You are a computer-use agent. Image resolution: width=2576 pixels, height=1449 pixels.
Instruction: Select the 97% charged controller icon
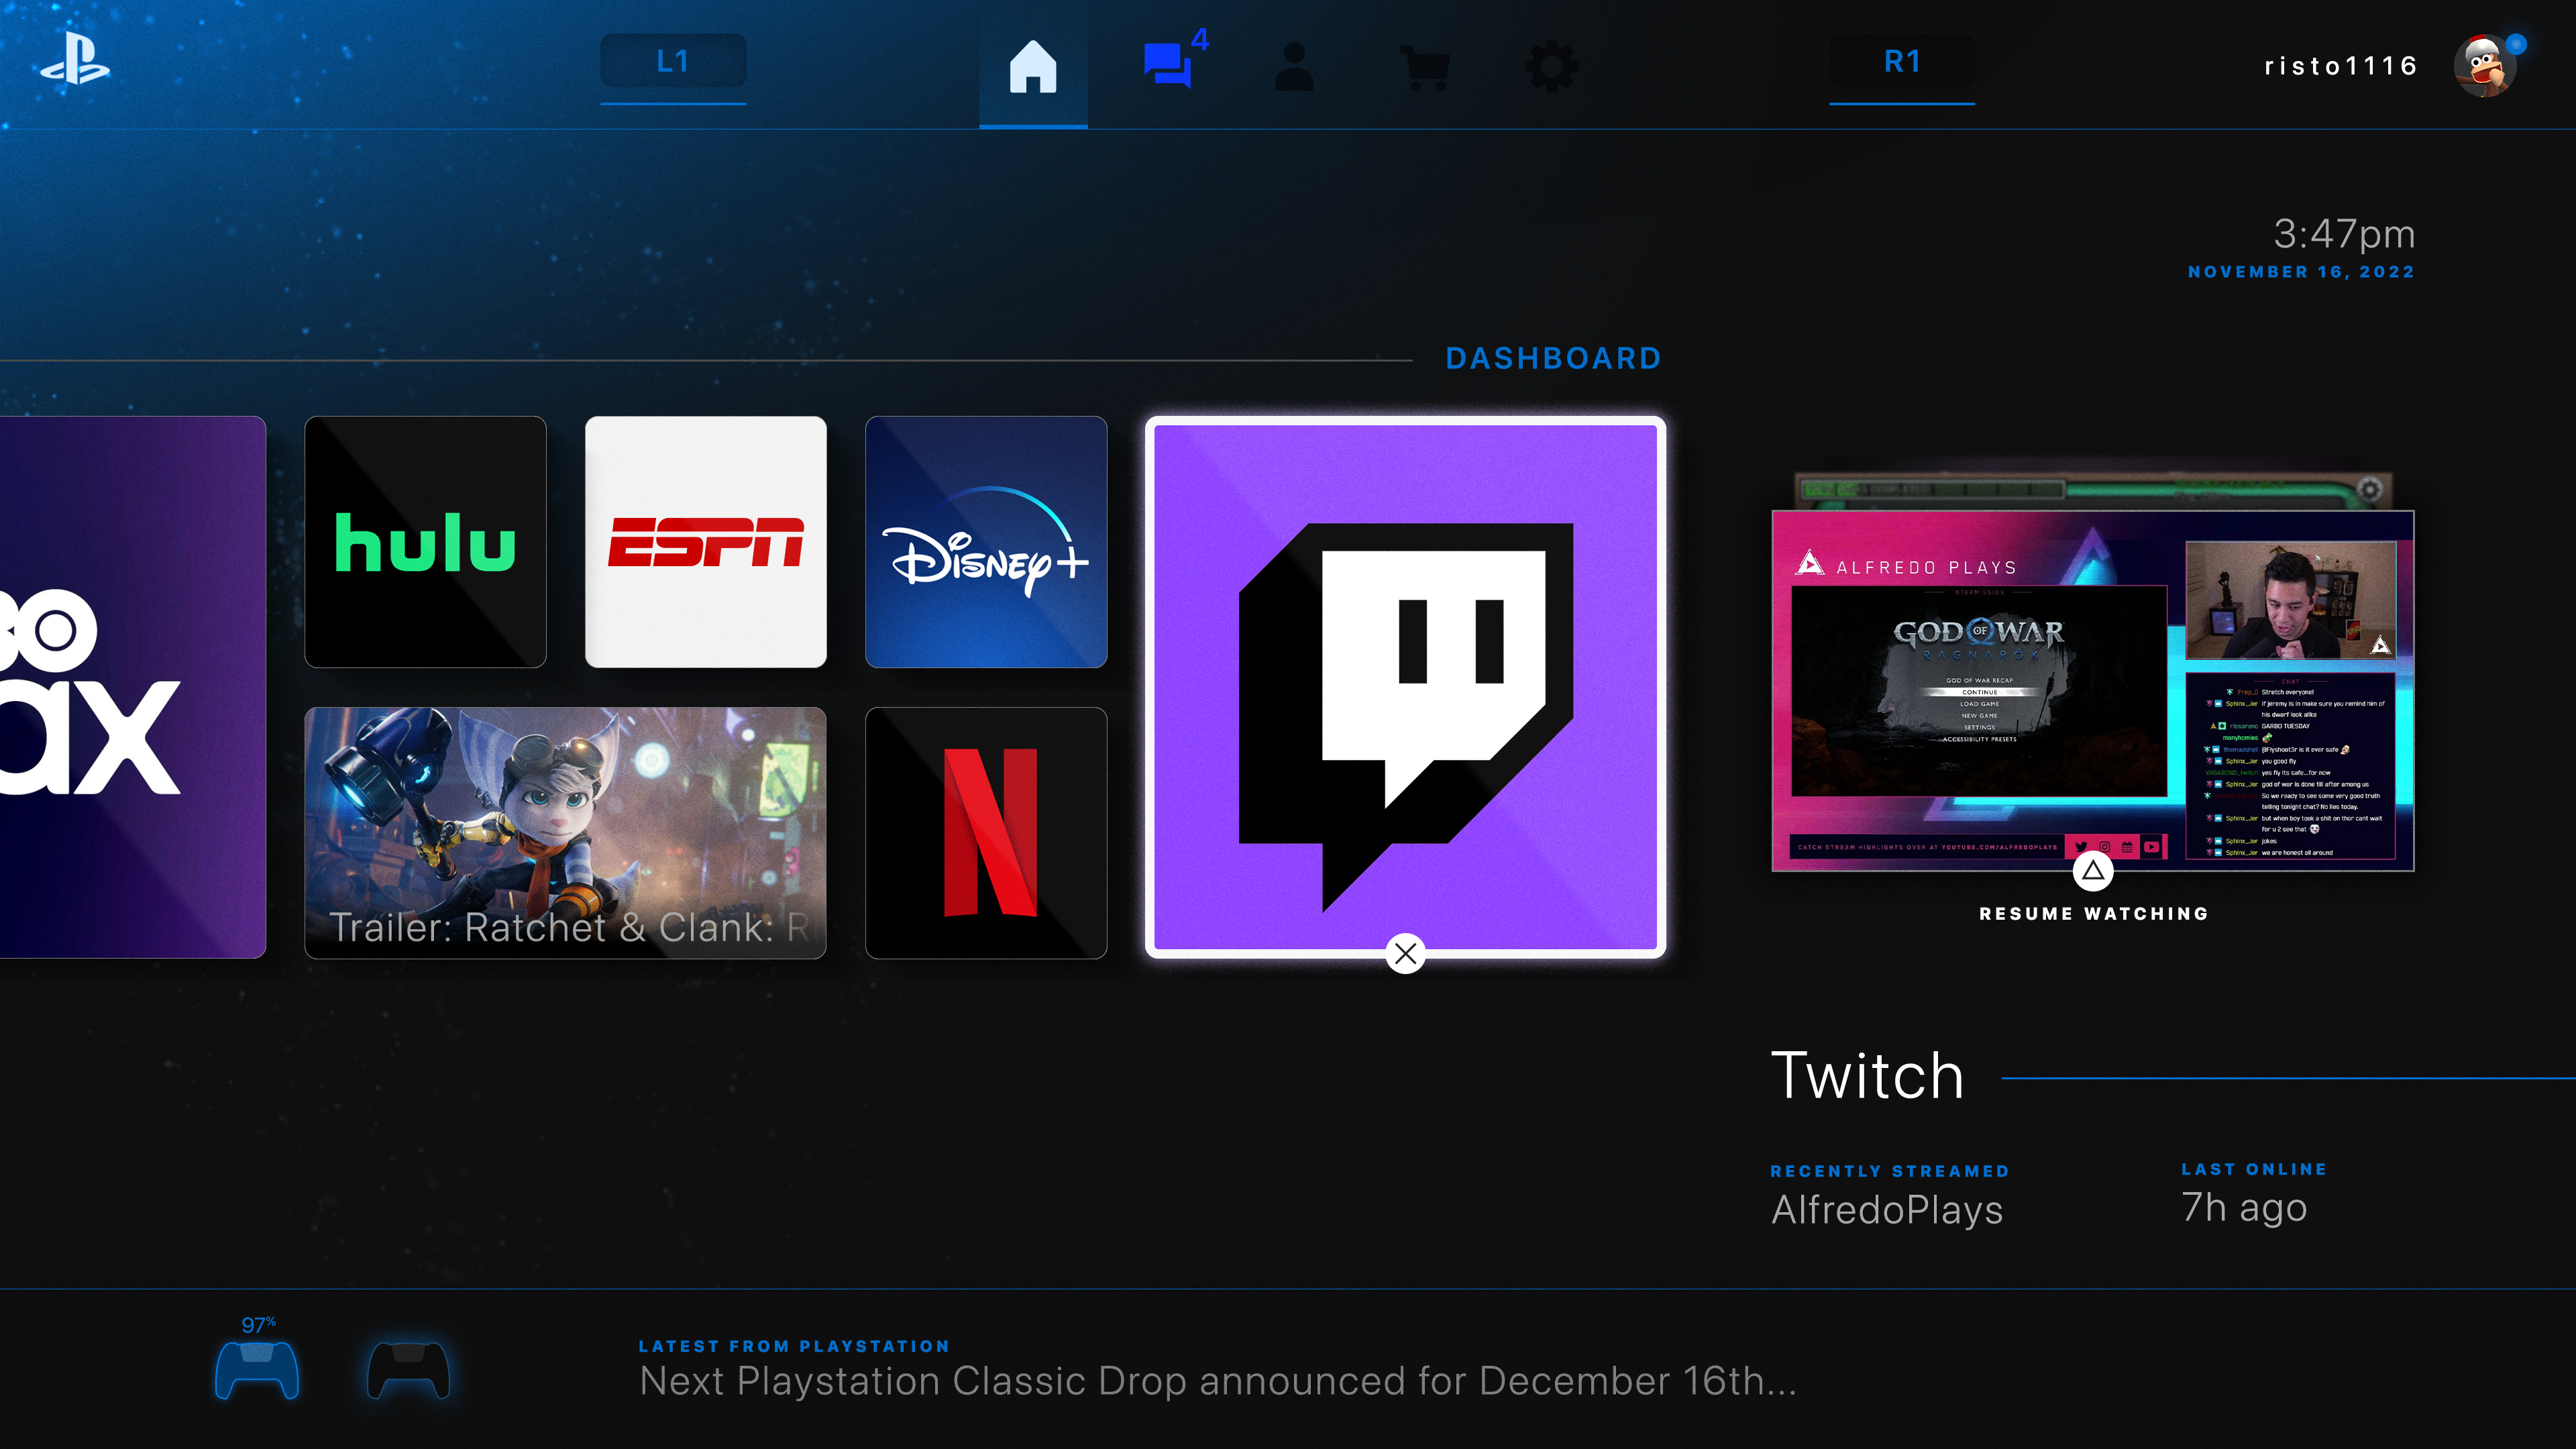click(x=257, y=1370)
